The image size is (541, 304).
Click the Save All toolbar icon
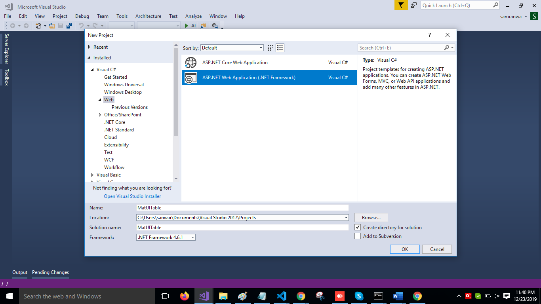point(69,26)
